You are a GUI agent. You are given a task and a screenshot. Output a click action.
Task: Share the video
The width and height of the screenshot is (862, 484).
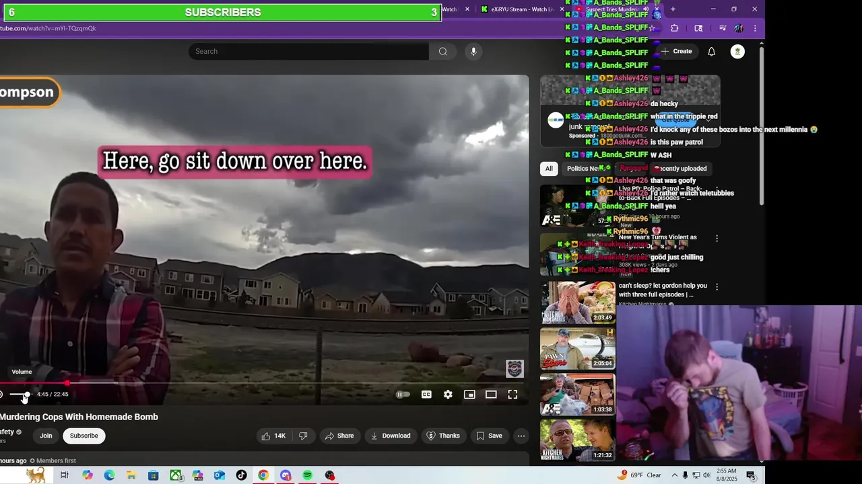pyautogui.click(x=339, y=436)
